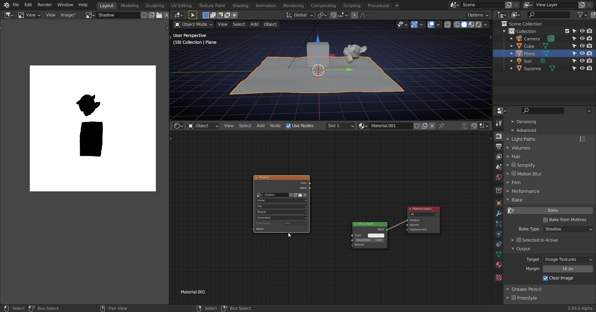Enable the Selected to Active checkbox

(x=518, y=240)
